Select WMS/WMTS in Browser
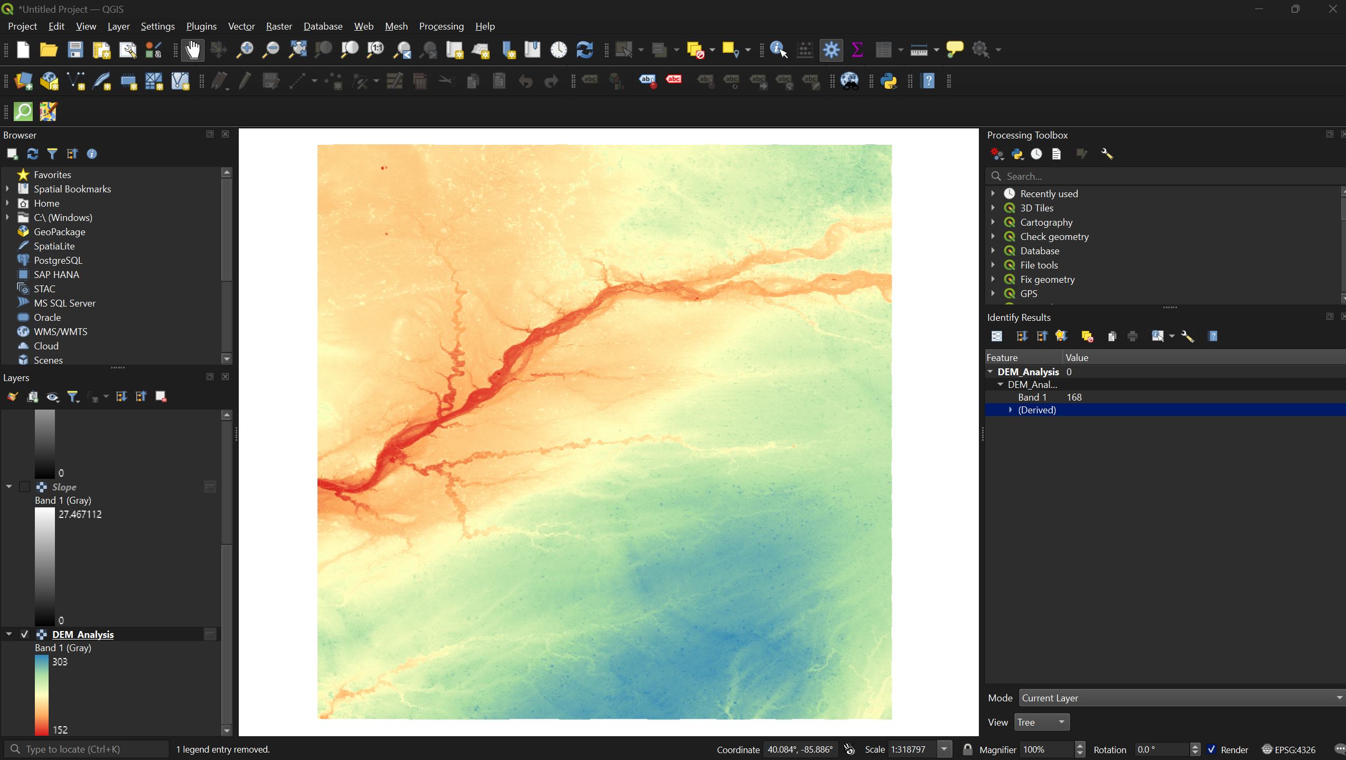Image resolution: width=1346 pixels, height=760 pixels. (x=61, y=331)
